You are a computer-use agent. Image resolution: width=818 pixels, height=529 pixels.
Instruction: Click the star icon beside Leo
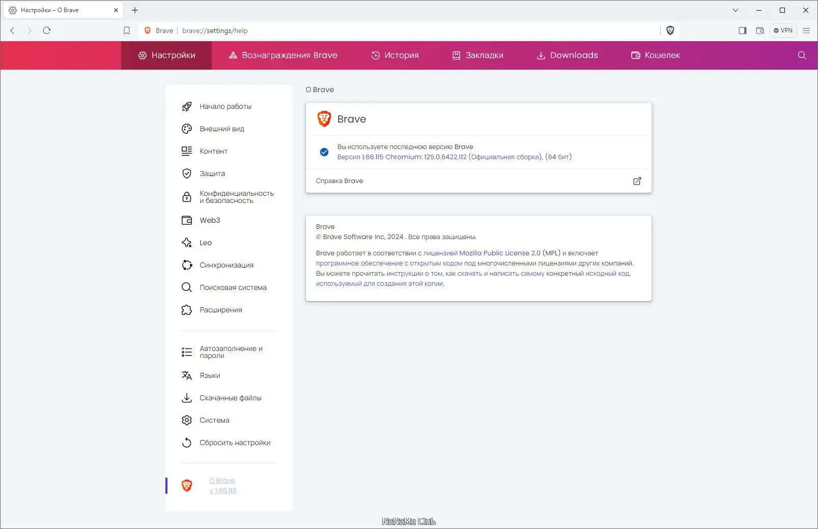click(x=187, y=243)
